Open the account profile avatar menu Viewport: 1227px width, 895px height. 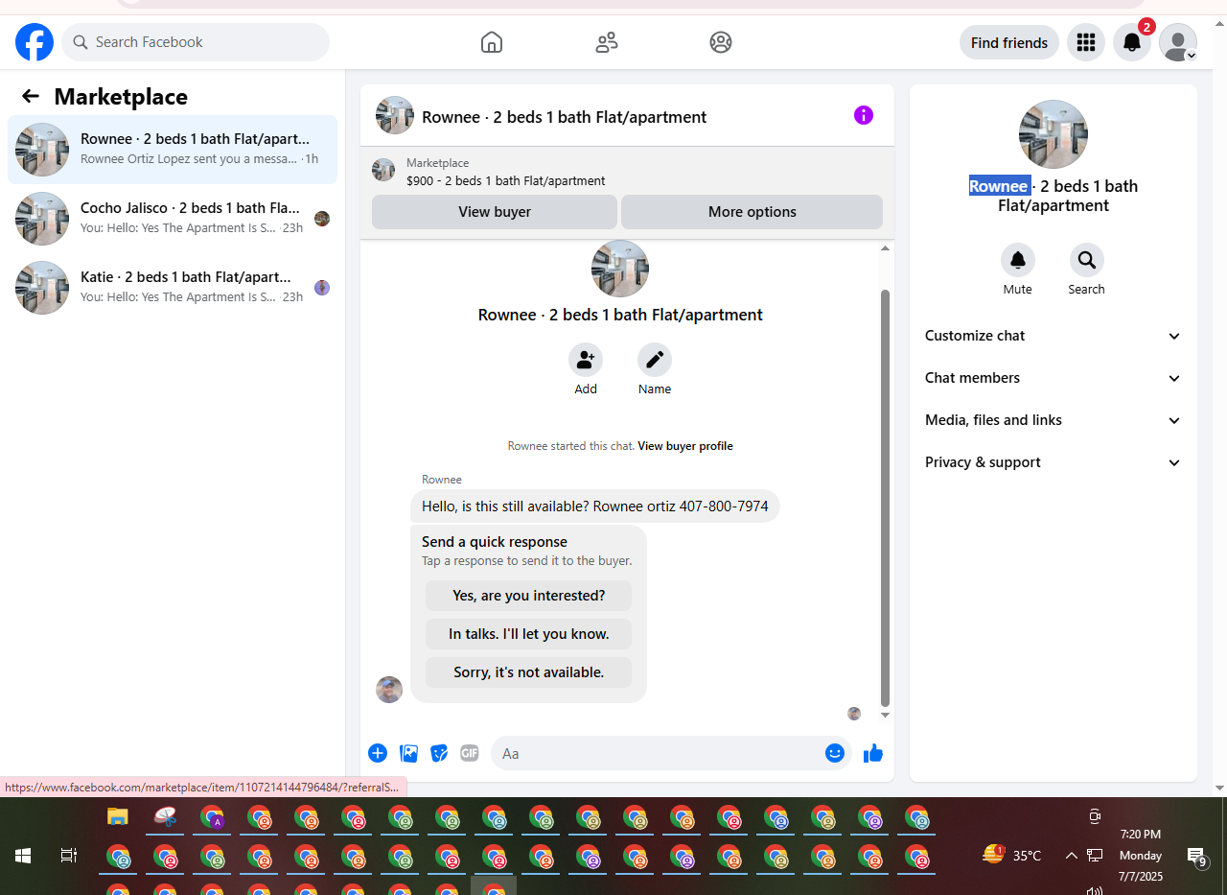(1178, 42)
